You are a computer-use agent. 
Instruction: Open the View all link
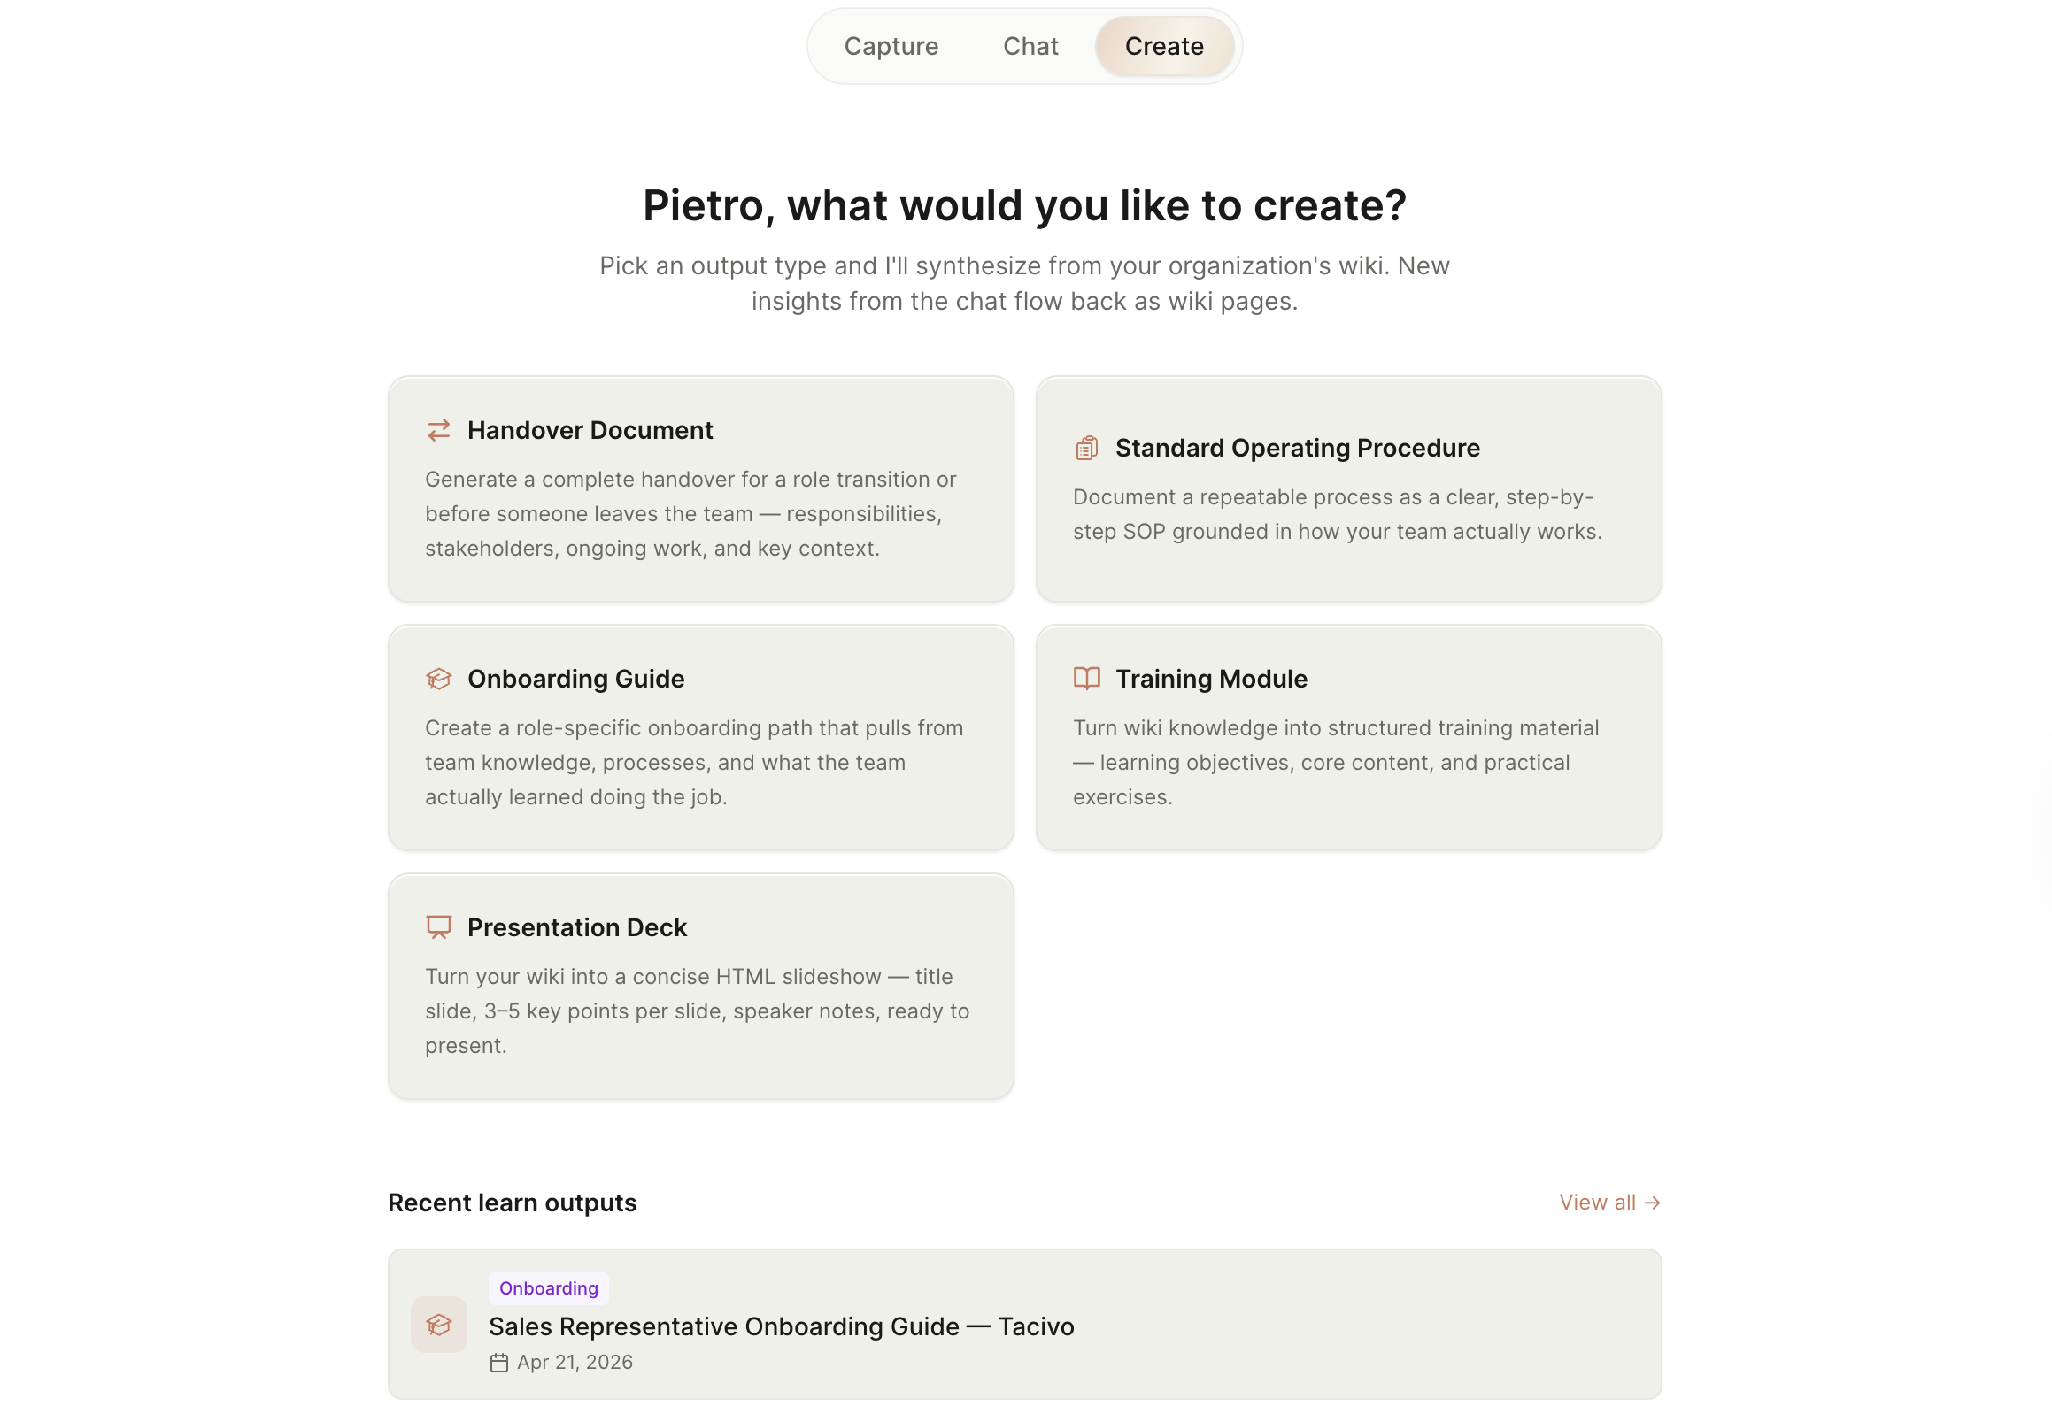[1608, 1203]
